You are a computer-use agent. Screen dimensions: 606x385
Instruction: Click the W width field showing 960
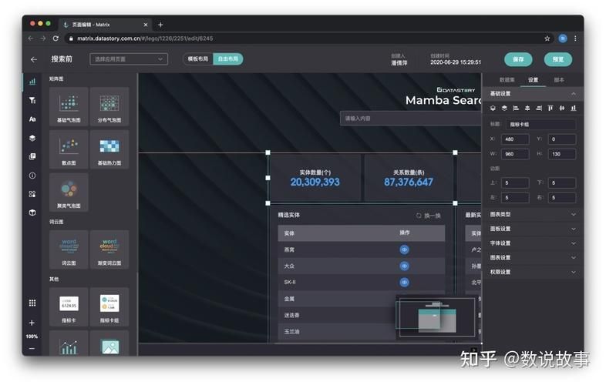(x=515, y=154)
